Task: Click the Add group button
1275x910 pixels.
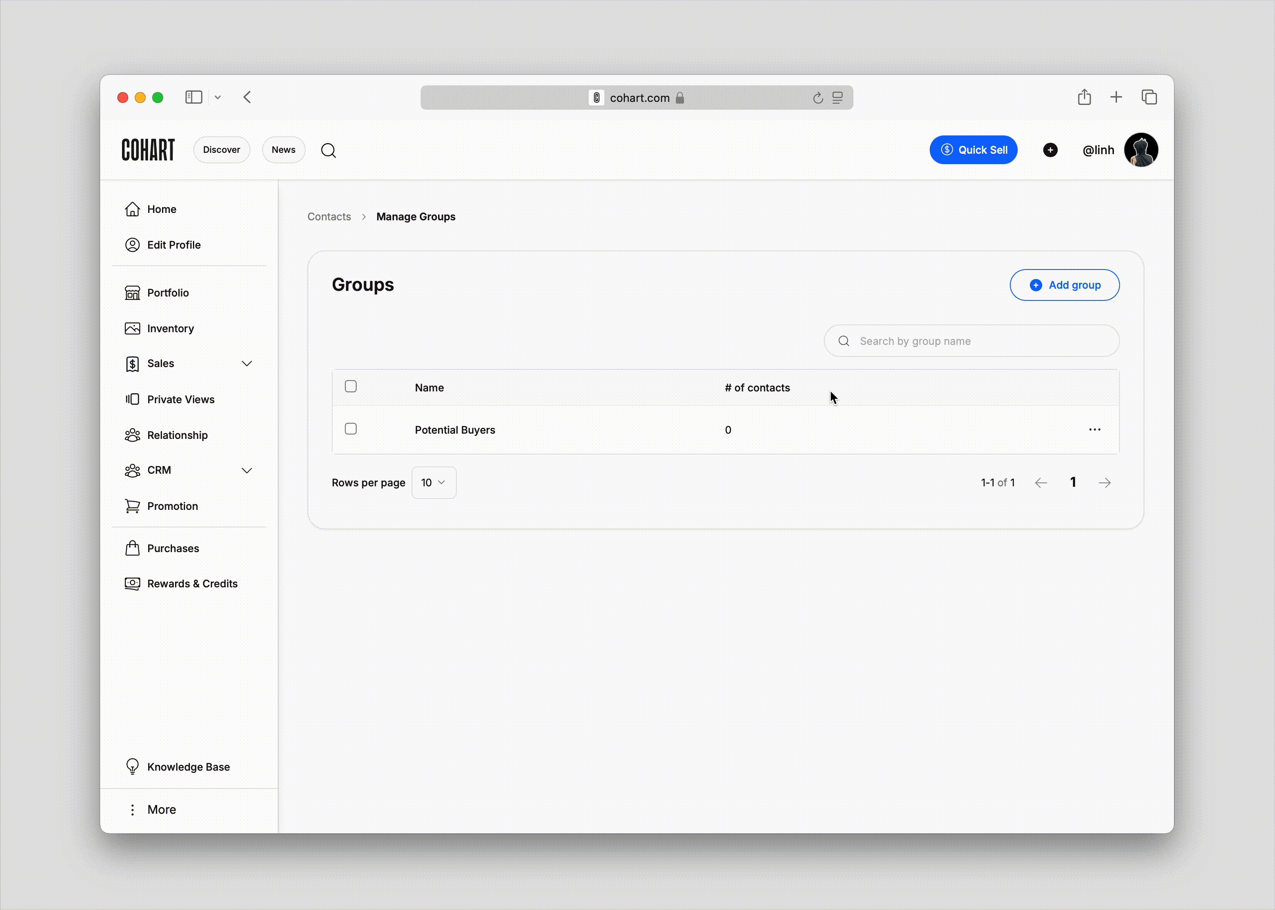Action: [x=1065, y=285]
